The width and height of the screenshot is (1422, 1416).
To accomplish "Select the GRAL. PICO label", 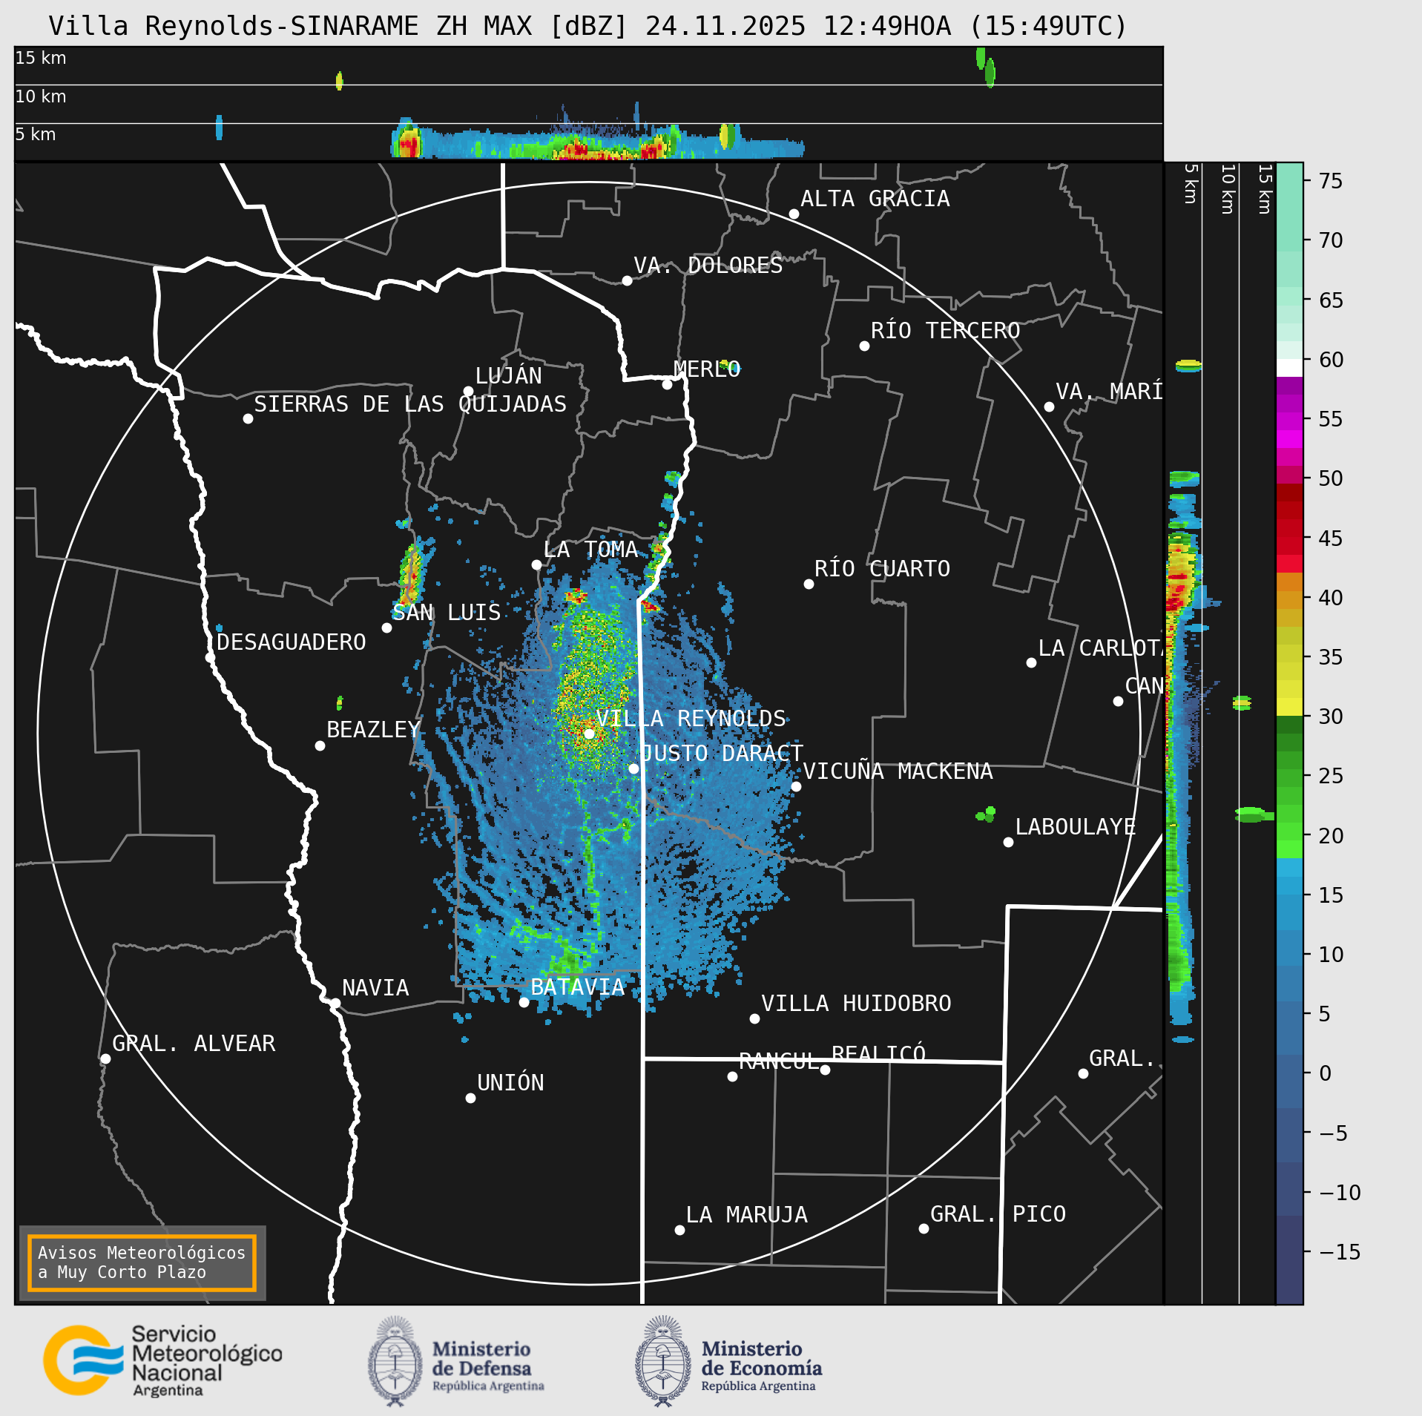I will (998, 1214).
